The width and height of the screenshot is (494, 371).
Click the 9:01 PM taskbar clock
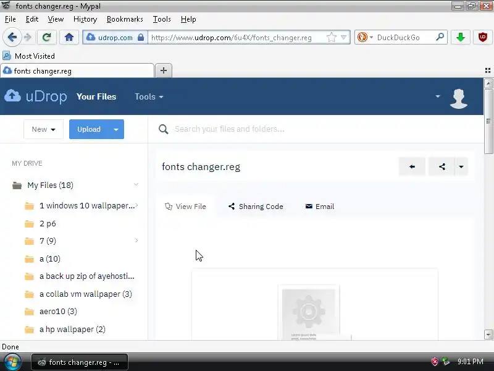471,362
